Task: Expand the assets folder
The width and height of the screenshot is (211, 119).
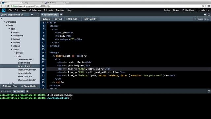Action: click(x=12, y=32)
